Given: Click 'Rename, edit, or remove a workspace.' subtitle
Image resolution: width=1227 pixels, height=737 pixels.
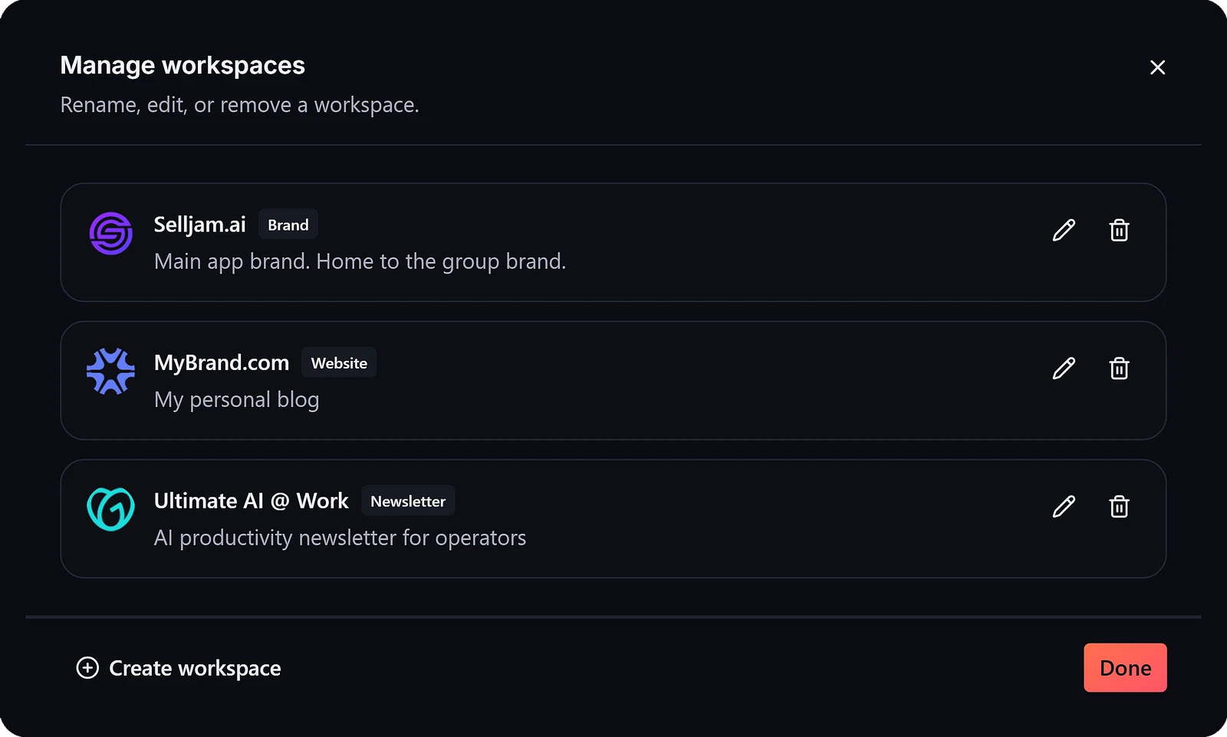Looking at the screenshot, I should pyautogui.click(x=239, y=105).
